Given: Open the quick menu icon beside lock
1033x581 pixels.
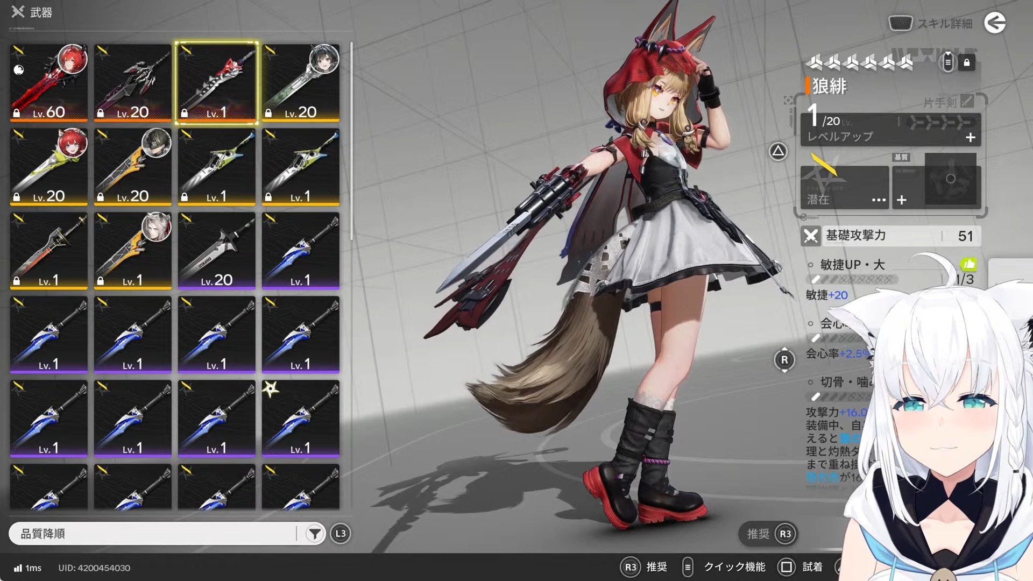Looking at the screenshot, I should pos(948,62).
